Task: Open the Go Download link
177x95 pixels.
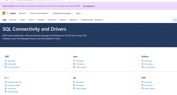Action: pyautogui.click(x=80, y=82)
